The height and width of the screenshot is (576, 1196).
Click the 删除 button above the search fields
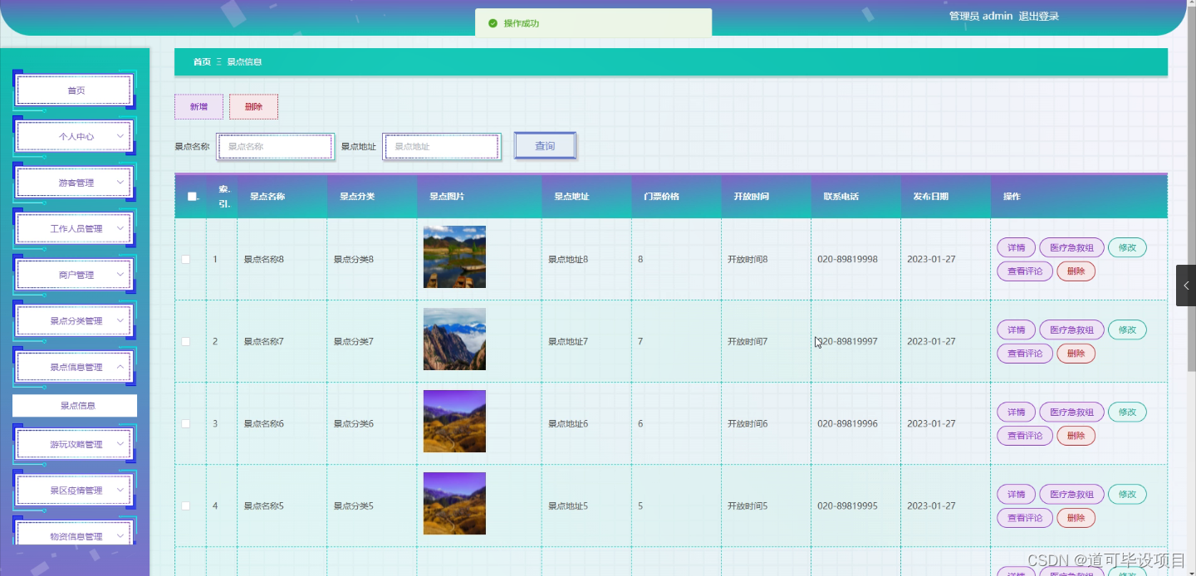click(253, 107)
